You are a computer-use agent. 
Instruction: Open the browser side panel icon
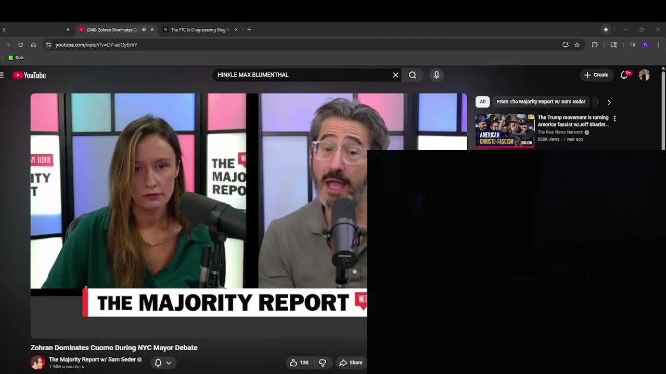[613, 45]
